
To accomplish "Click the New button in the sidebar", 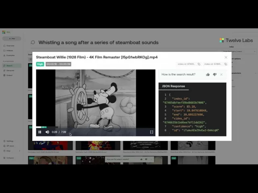I will point(12,39).
